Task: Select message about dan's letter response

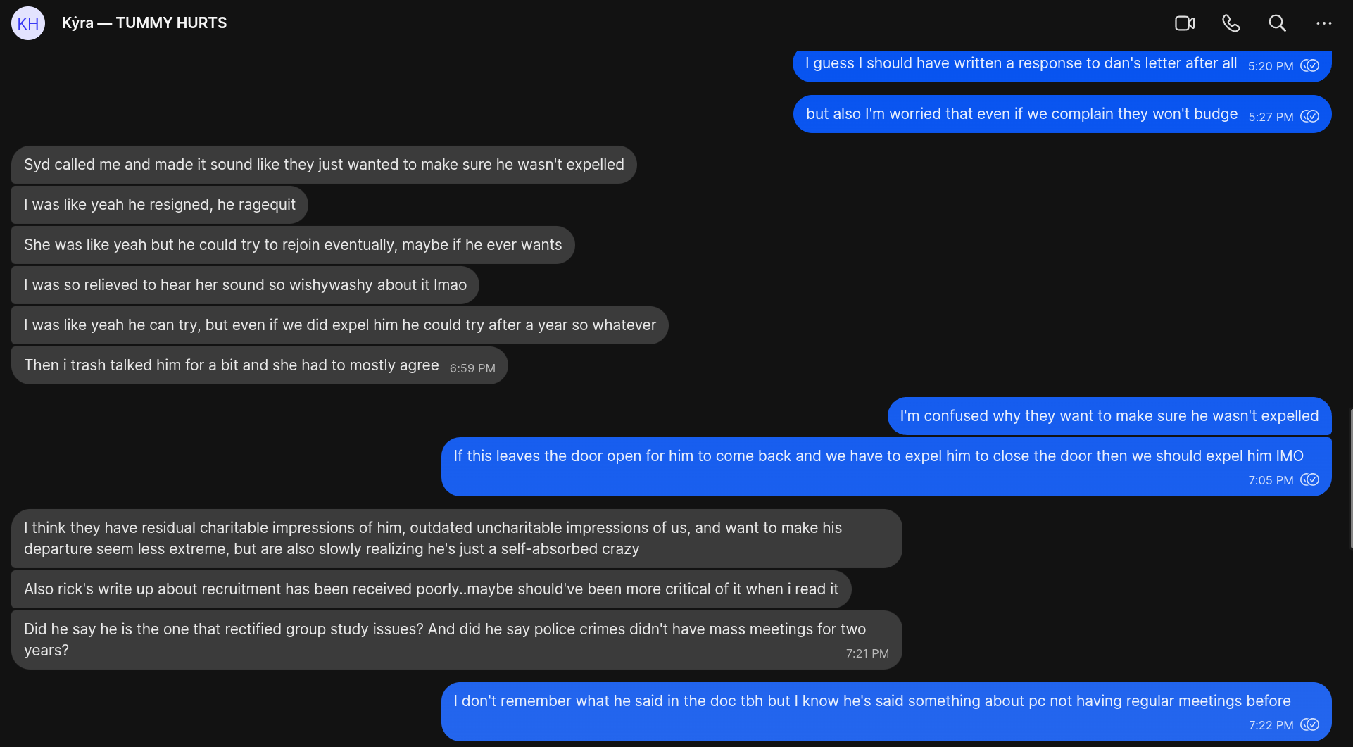Action: (x=1021, y=64)
